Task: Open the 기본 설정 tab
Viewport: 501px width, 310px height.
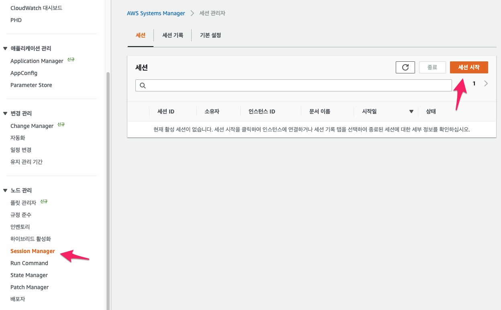Action: tap(211, 35)
